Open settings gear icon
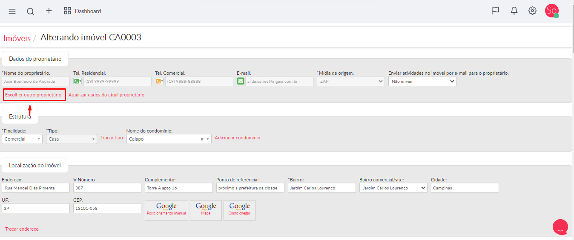The width and height of the screenshot is (574, 240). point(532,11)
